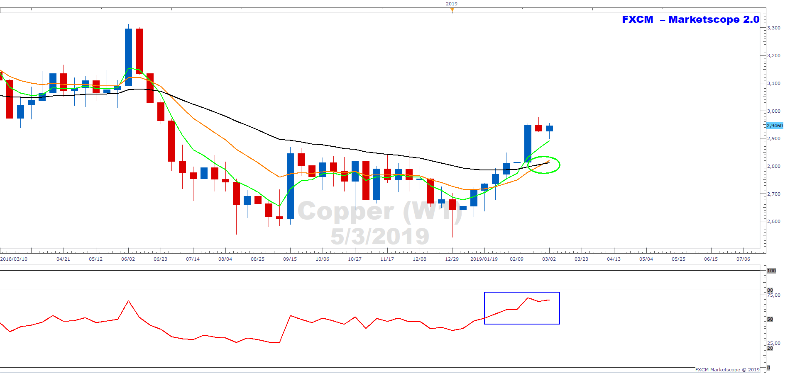The image size is (790, 373).
Task: Click the 3,100 price axis label
Action: (774, 83)
